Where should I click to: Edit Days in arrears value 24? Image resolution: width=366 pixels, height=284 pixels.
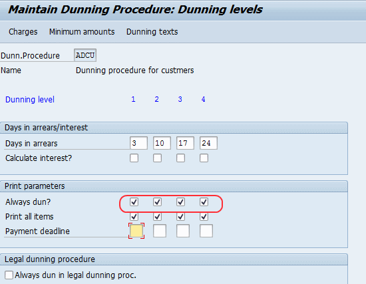click(209, 143)
